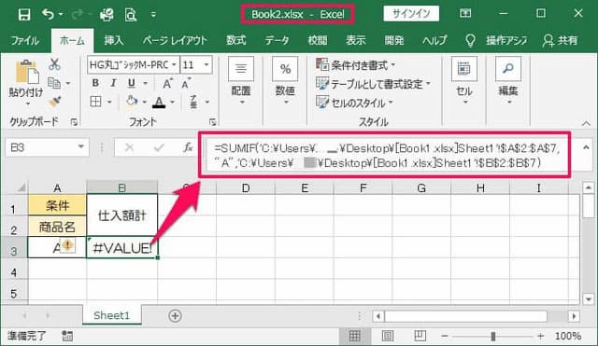Click the error warning icon beside cell A3

pyautogui.click(x=67, y=245)
